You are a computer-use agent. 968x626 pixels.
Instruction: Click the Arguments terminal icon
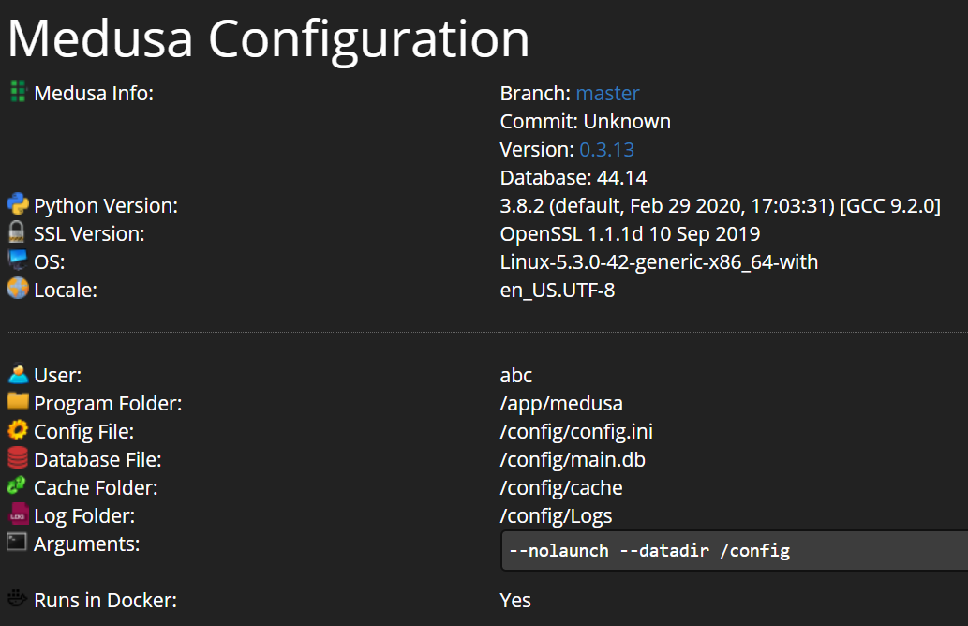17,542
